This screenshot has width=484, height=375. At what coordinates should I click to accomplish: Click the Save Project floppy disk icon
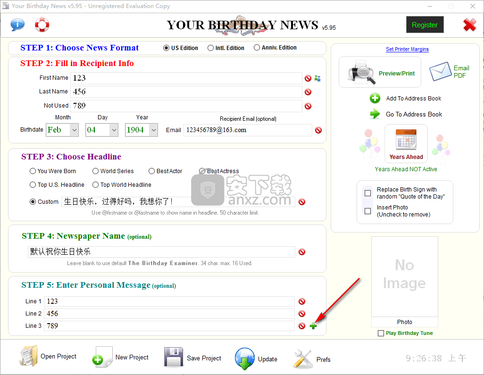coord(174,358)
